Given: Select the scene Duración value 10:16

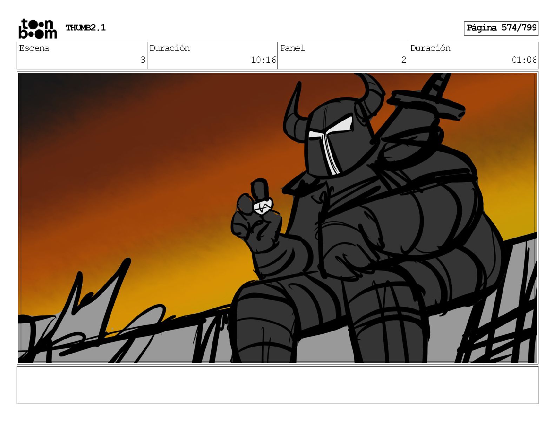Looking at the screenshot, I should [263, 60].
